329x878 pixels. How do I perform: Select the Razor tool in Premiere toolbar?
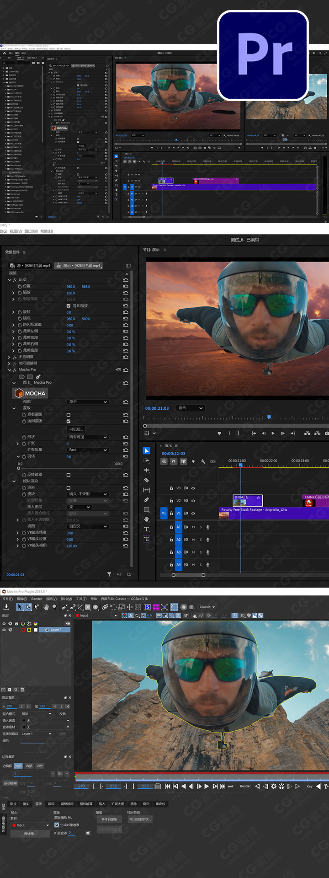[x=146, y=480]
